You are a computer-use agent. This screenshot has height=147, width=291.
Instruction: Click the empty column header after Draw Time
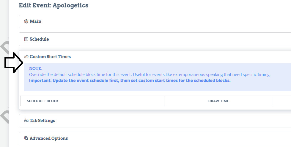click(282, 101)
